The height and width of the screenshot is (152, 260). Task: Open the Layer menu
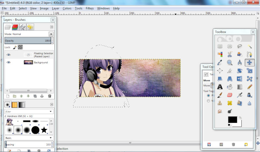point(56,8)
